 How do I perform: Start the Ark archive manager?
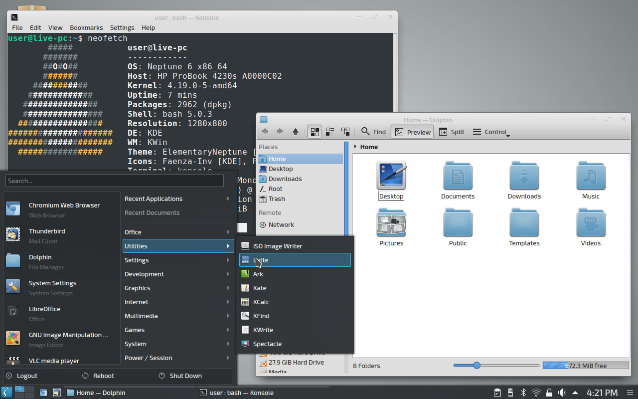click(x=258, y=274)
